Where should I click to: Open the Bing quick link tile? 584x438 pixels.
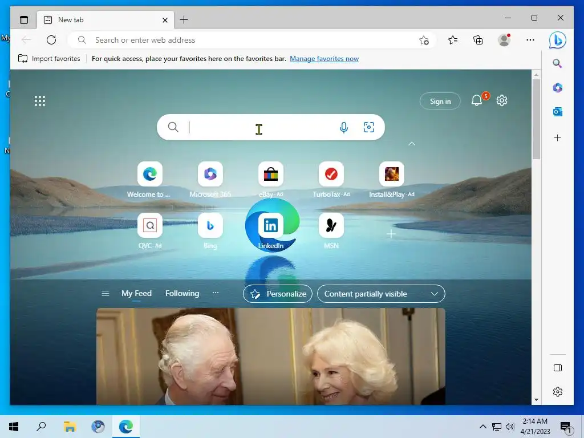(210, 231)
